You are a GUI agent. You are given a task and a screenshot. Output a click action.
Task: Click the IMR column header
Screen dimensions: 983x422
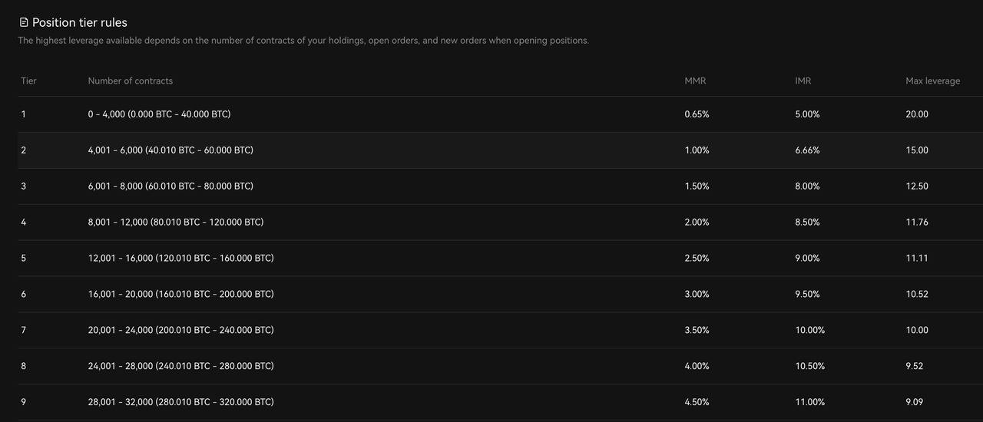point(803,81)
